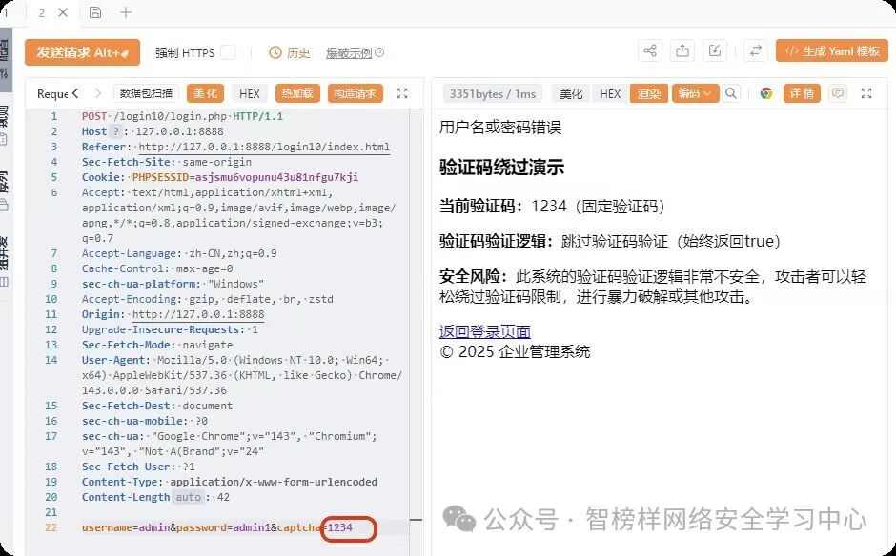Click the save icon next to tab 2

(95, 12)
